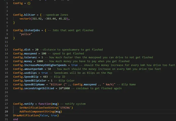176x121 pixels.
Task: Click 'Config.listedjobs' on line 8
Action: pyautogui.click(x=27, y=30)
